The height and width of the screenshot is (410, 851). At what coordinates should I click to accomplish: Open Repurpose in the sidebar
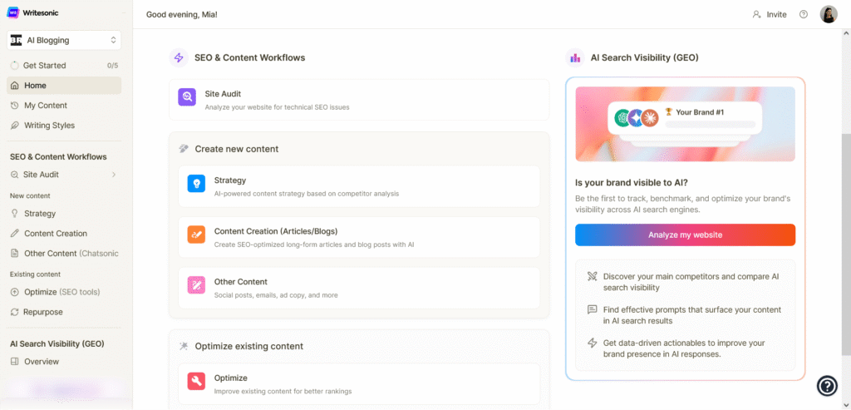tap(43, 312)
